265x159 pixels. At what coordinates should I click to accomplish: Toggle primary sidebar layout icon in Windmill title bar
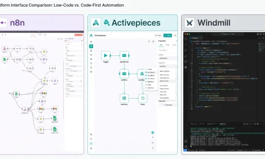258,34
